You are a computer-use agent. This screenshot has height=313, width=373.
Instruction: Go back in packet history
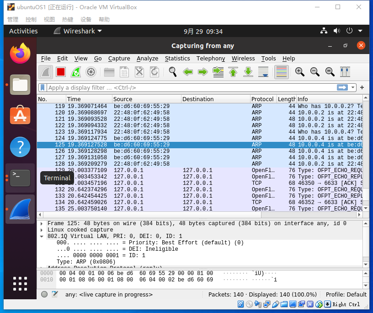188,72
